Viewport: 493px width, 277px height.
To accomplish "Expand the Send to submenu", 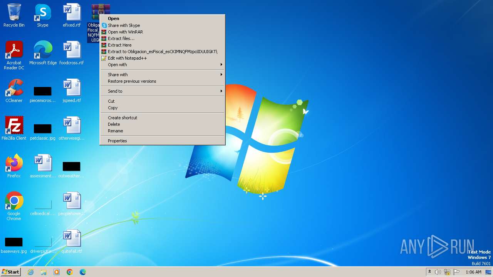I will coord(162,91).
